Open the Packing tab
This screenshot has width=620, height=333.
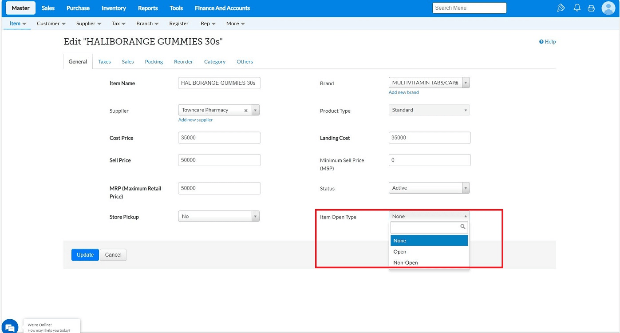point(154,62)
